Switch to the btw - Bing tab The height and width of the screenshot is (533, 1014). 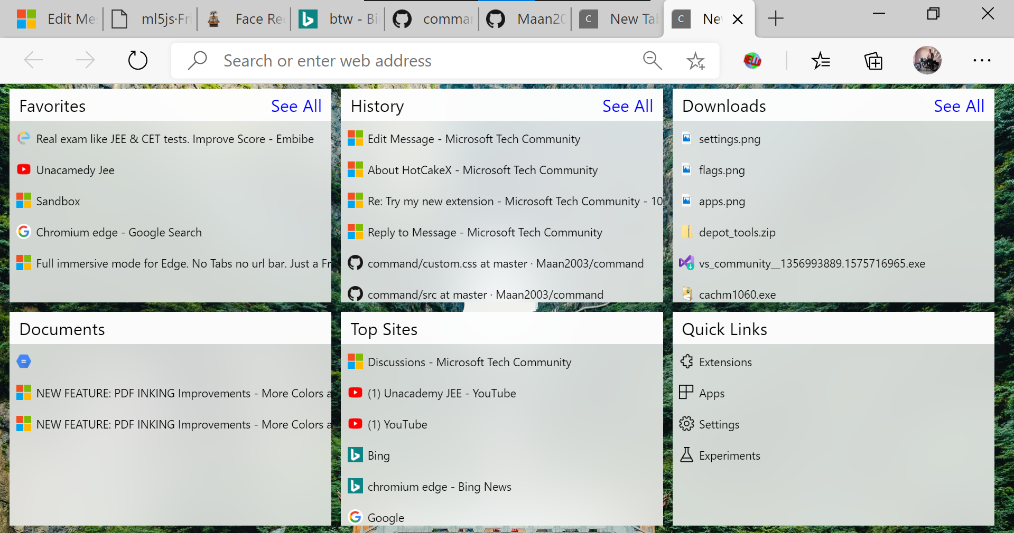coord(338,18)
